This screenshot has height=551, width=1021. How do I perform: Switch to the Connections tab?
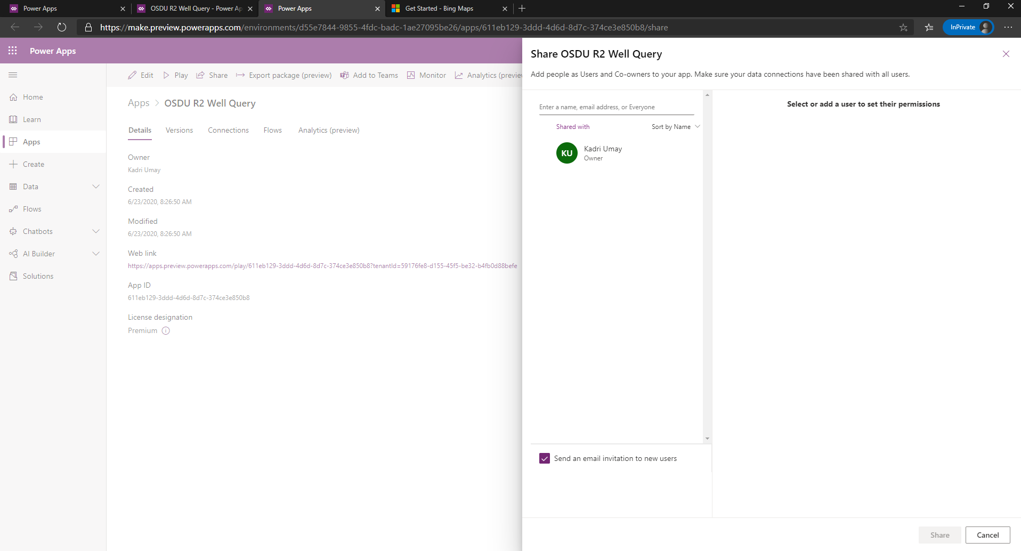(228, 130)
